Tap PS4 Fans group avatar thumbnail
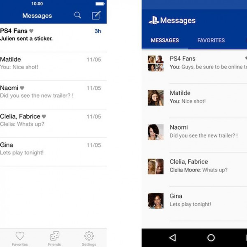 [x=156, y=63]
